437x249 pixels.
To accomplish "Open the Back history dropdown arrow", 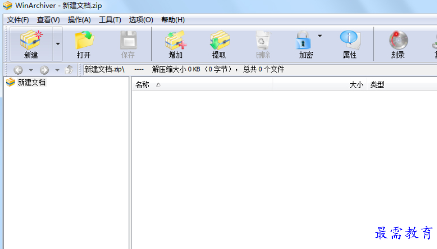I will pyautogui.click(x=31, y=70).
